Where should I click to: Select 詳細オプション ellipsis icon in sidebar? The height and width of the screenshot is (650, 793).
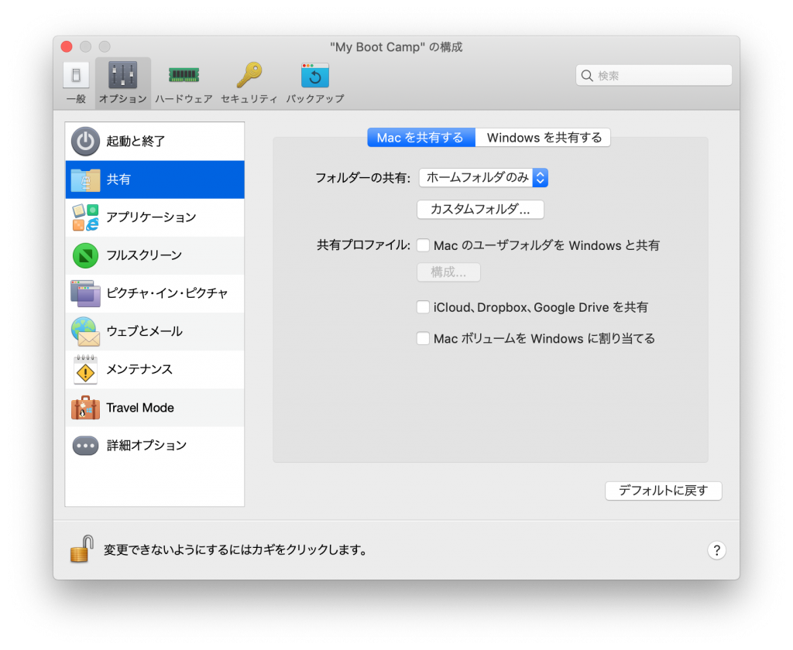point(85,446)
